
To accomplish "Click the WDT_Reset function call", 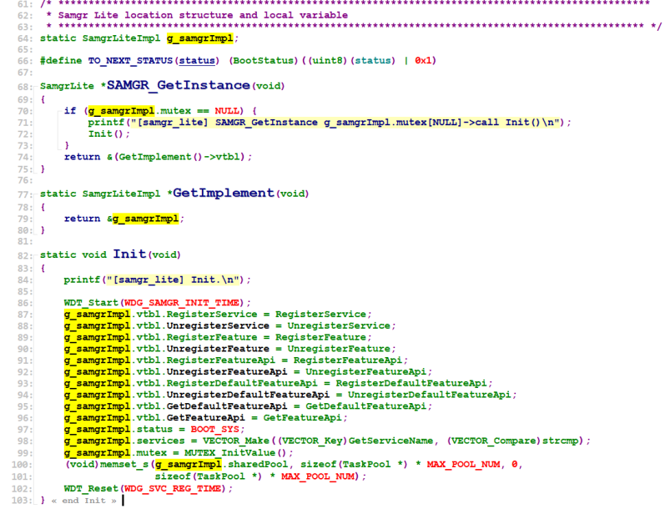I will coord(90,487).
